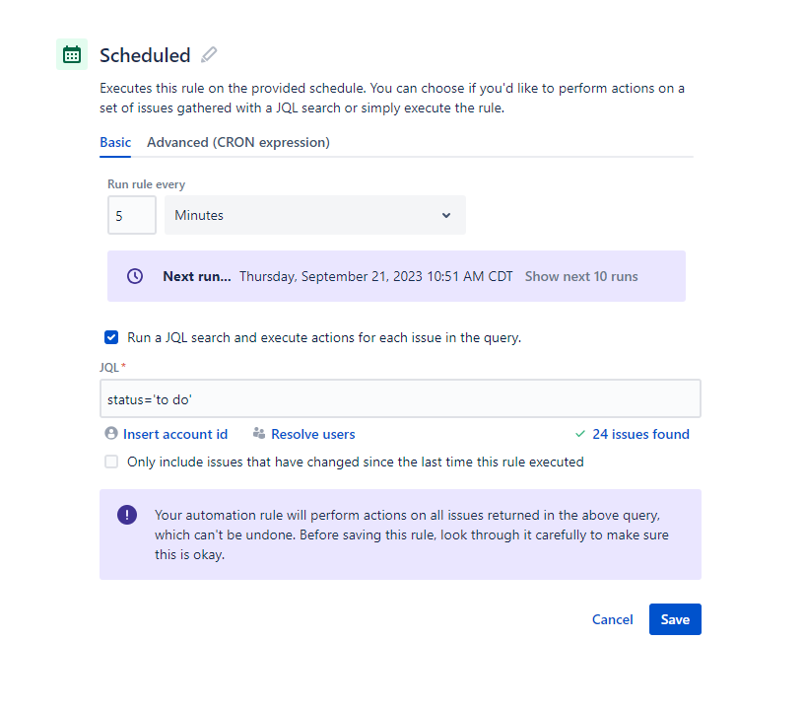Open the Minutes interval dropdown
The width and height of the screenshot is (804, 712).
(315, 215)
